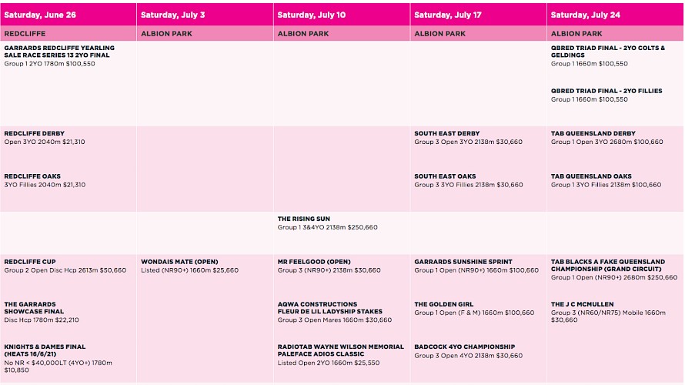Click THE J C MCMULLEN race title
The image size is (685, 385).
point(582,304)
